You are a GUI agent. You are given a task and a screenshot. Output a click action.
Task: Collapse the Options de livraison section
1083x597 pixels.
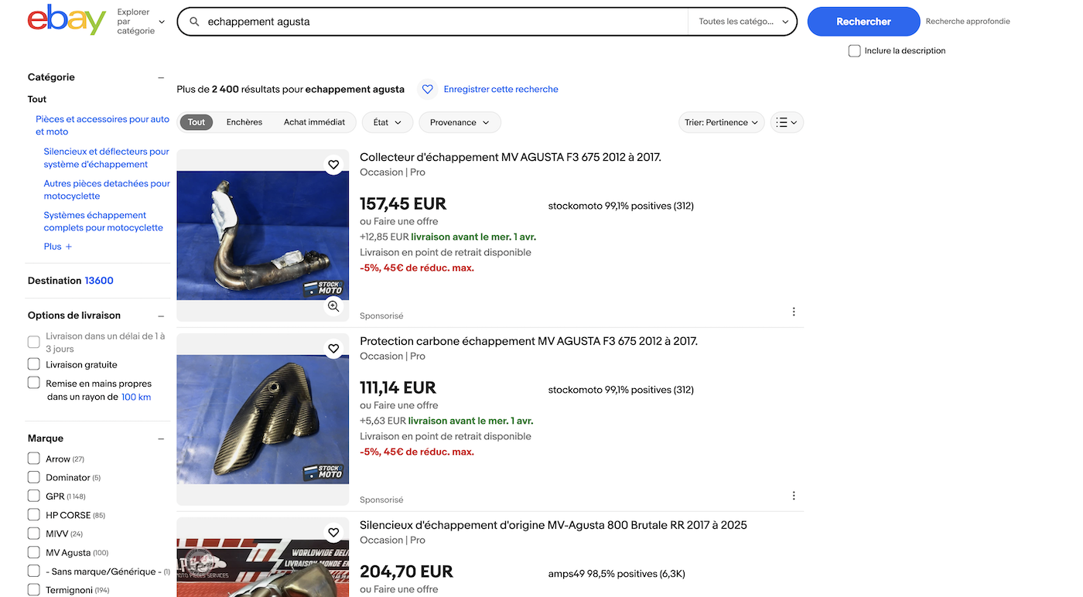tap(161, 316)
